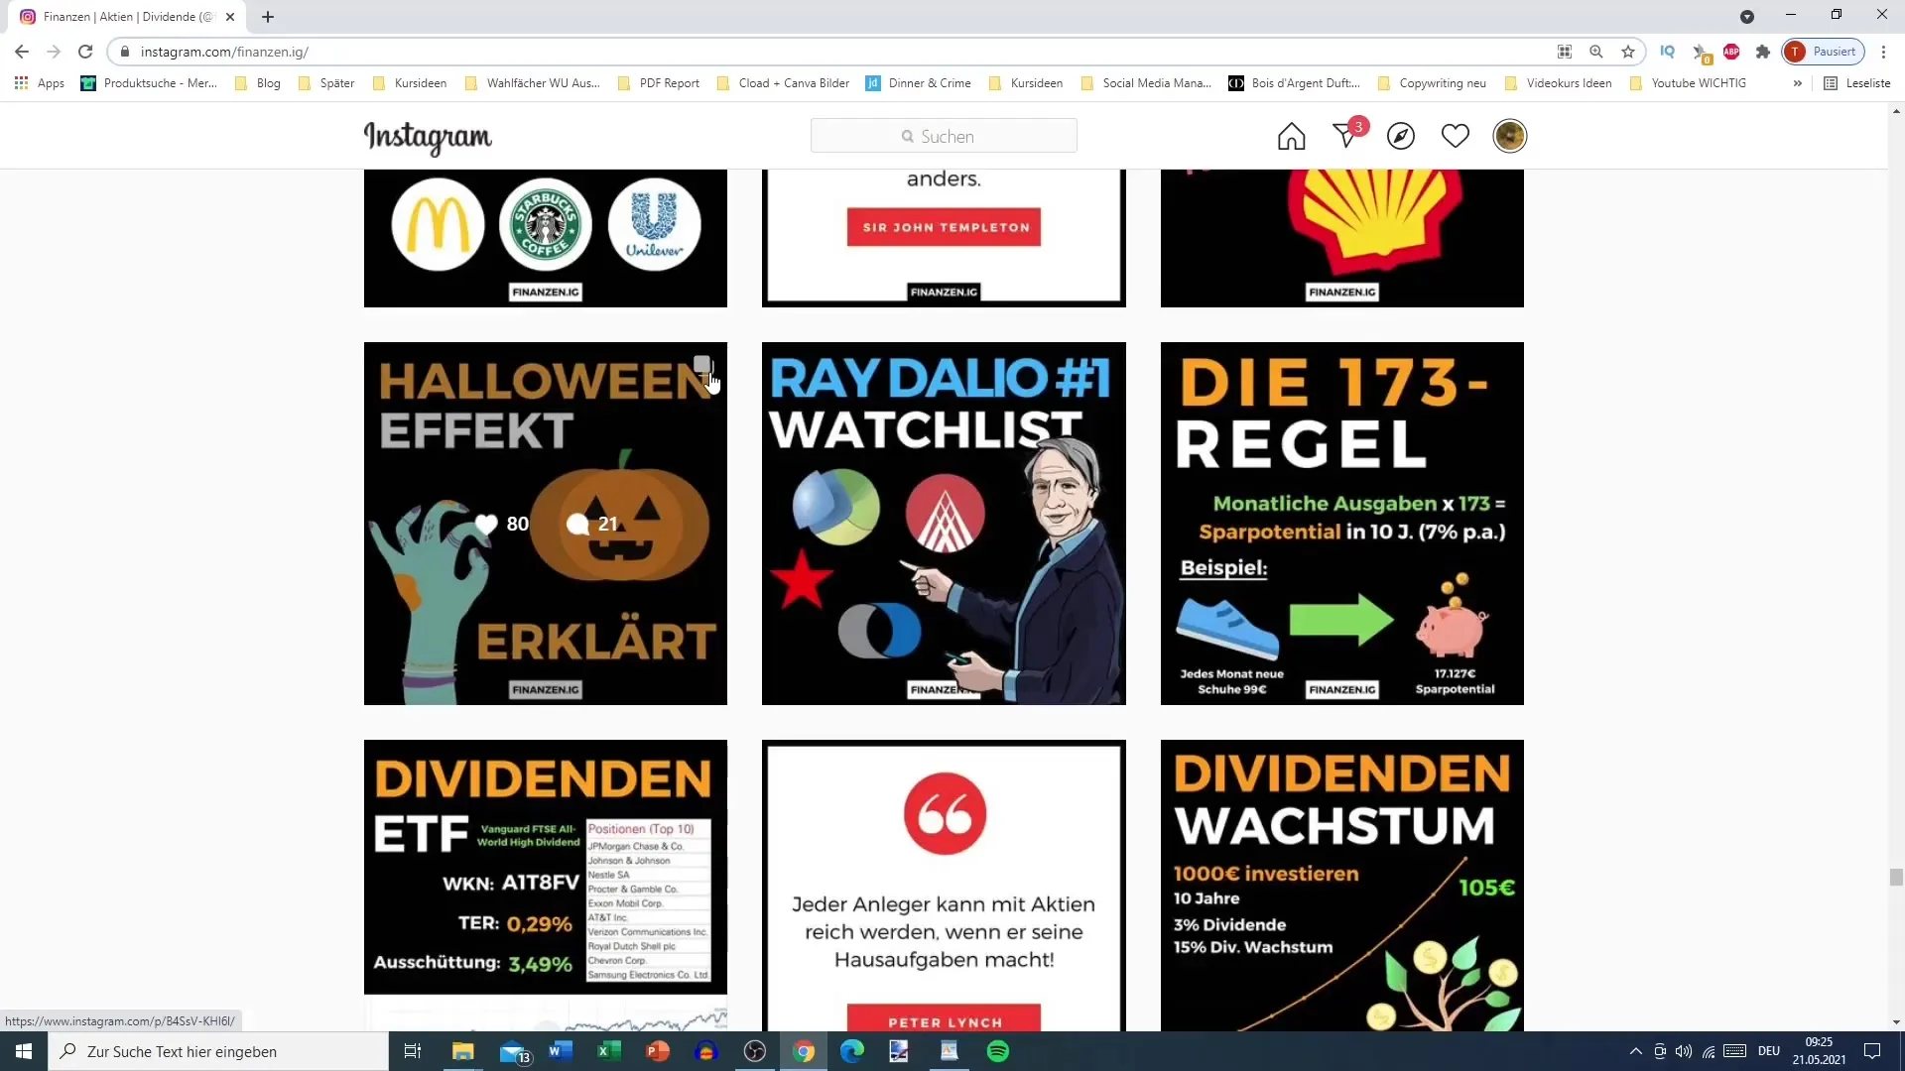The image size is (1905, 1071).
Task: Focus the Suchen search field
Action: 944,136
